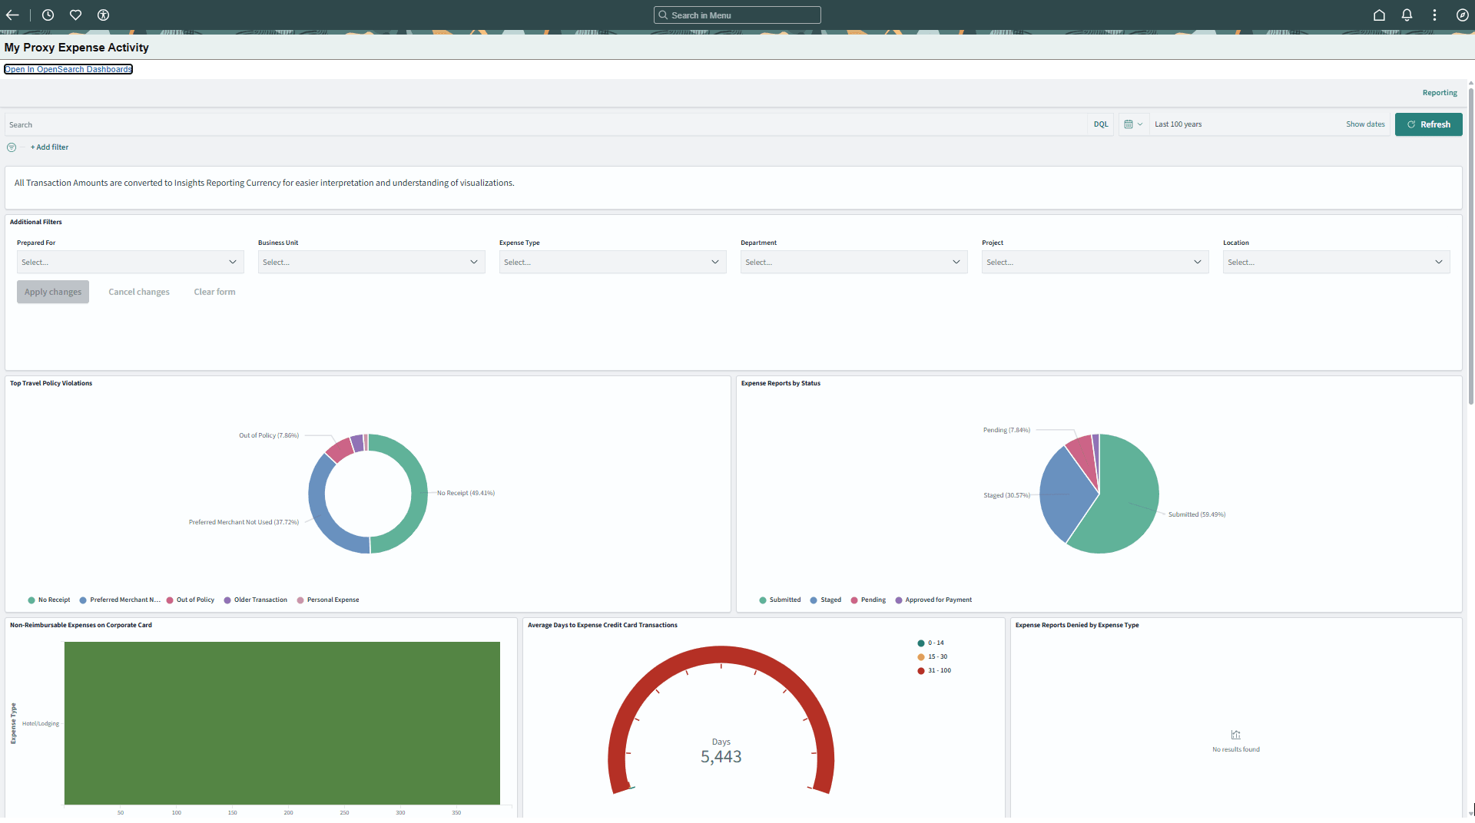
Task: Click Clear form button
Action: 214,292
